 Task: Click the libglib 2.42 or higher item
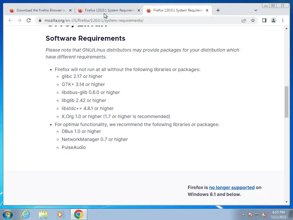(x=84, y=101)
